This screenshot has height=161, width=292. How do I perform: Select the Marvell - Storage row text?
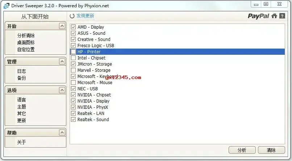tap(94, 70)
